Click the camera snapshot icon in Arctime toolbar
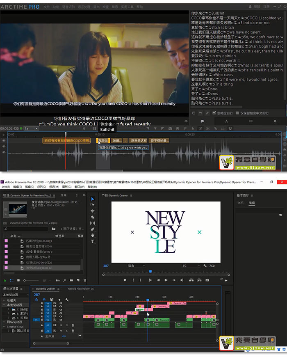This screenshot has height=357, width=287. (x=170, y=128)
